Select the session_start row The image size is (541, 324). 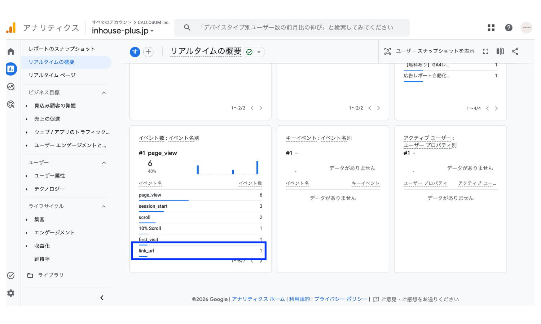200,206
